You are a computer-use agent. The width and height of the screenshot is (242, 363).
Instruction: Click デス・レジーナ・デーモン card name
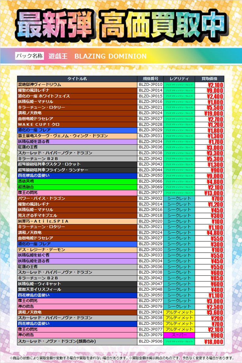pyautogui.click(x=42, y=250)
